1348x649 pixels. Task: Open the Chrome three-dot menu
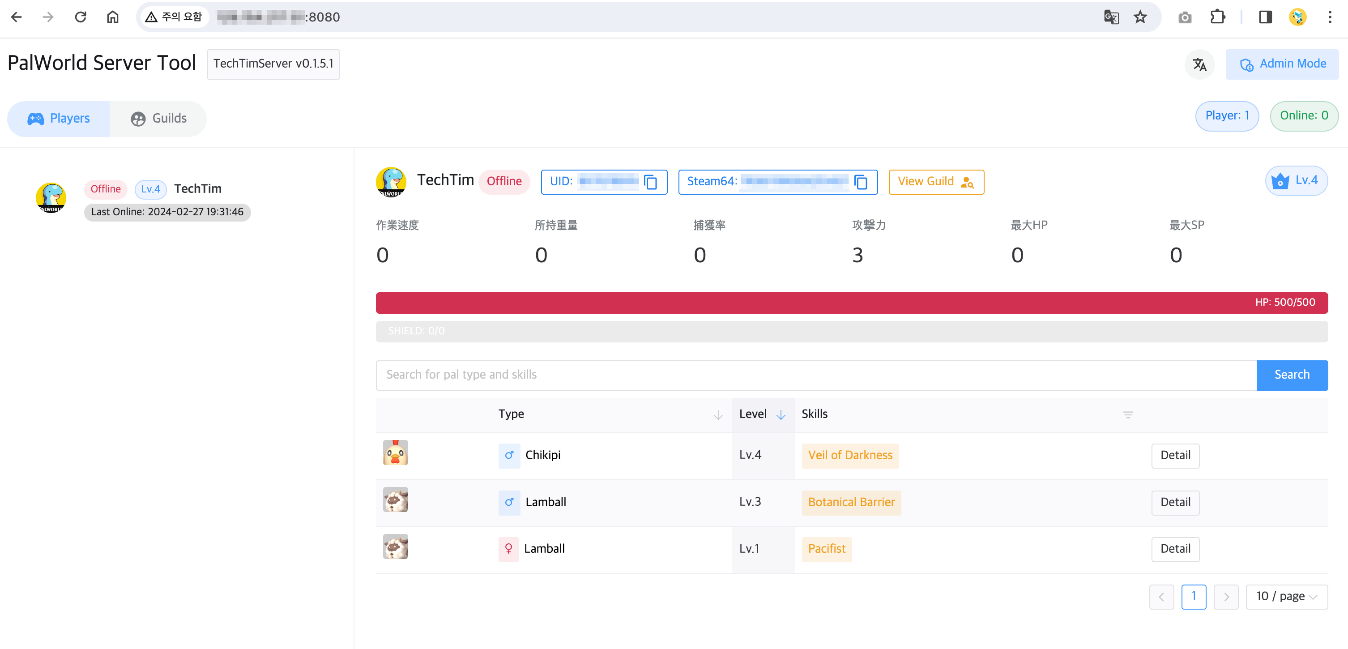pyautogui.click(x=1329, y=17)
